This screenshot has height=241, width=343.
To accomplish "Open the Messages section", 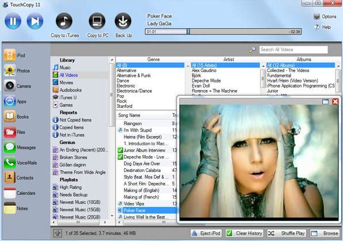I will point(20,147).
